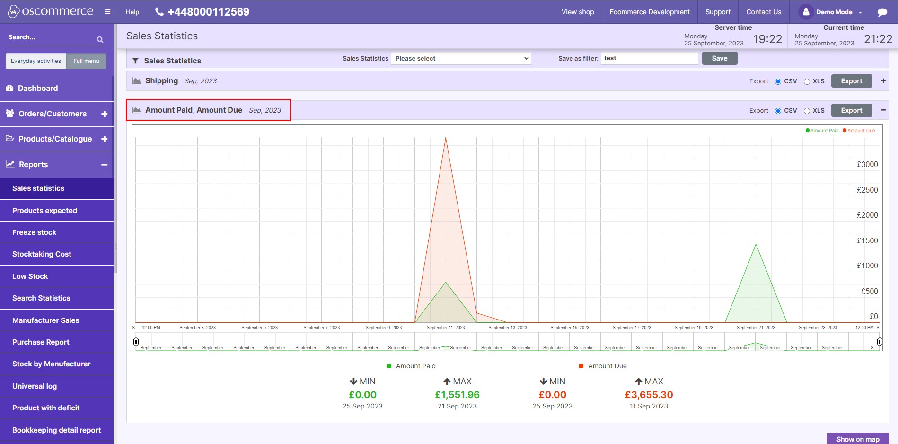This screenshot has height=444, width=898.
Task: Click Export button for Shipping
Action: click(852, 81)
